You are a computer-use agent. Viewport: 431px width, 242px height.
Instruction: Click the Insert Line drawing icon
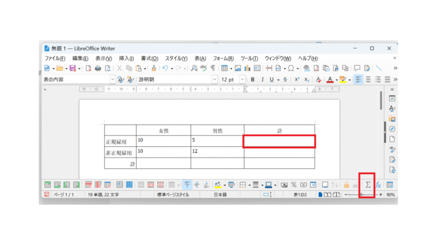379,68
